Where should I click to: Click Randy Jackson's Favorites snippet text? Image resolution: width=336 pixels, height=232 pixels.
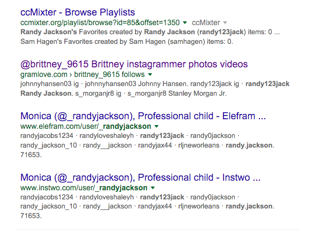pos(150,32)
